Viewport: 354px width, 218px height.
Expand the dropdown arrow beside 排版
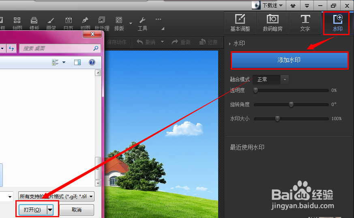click(x=131, y=23)
